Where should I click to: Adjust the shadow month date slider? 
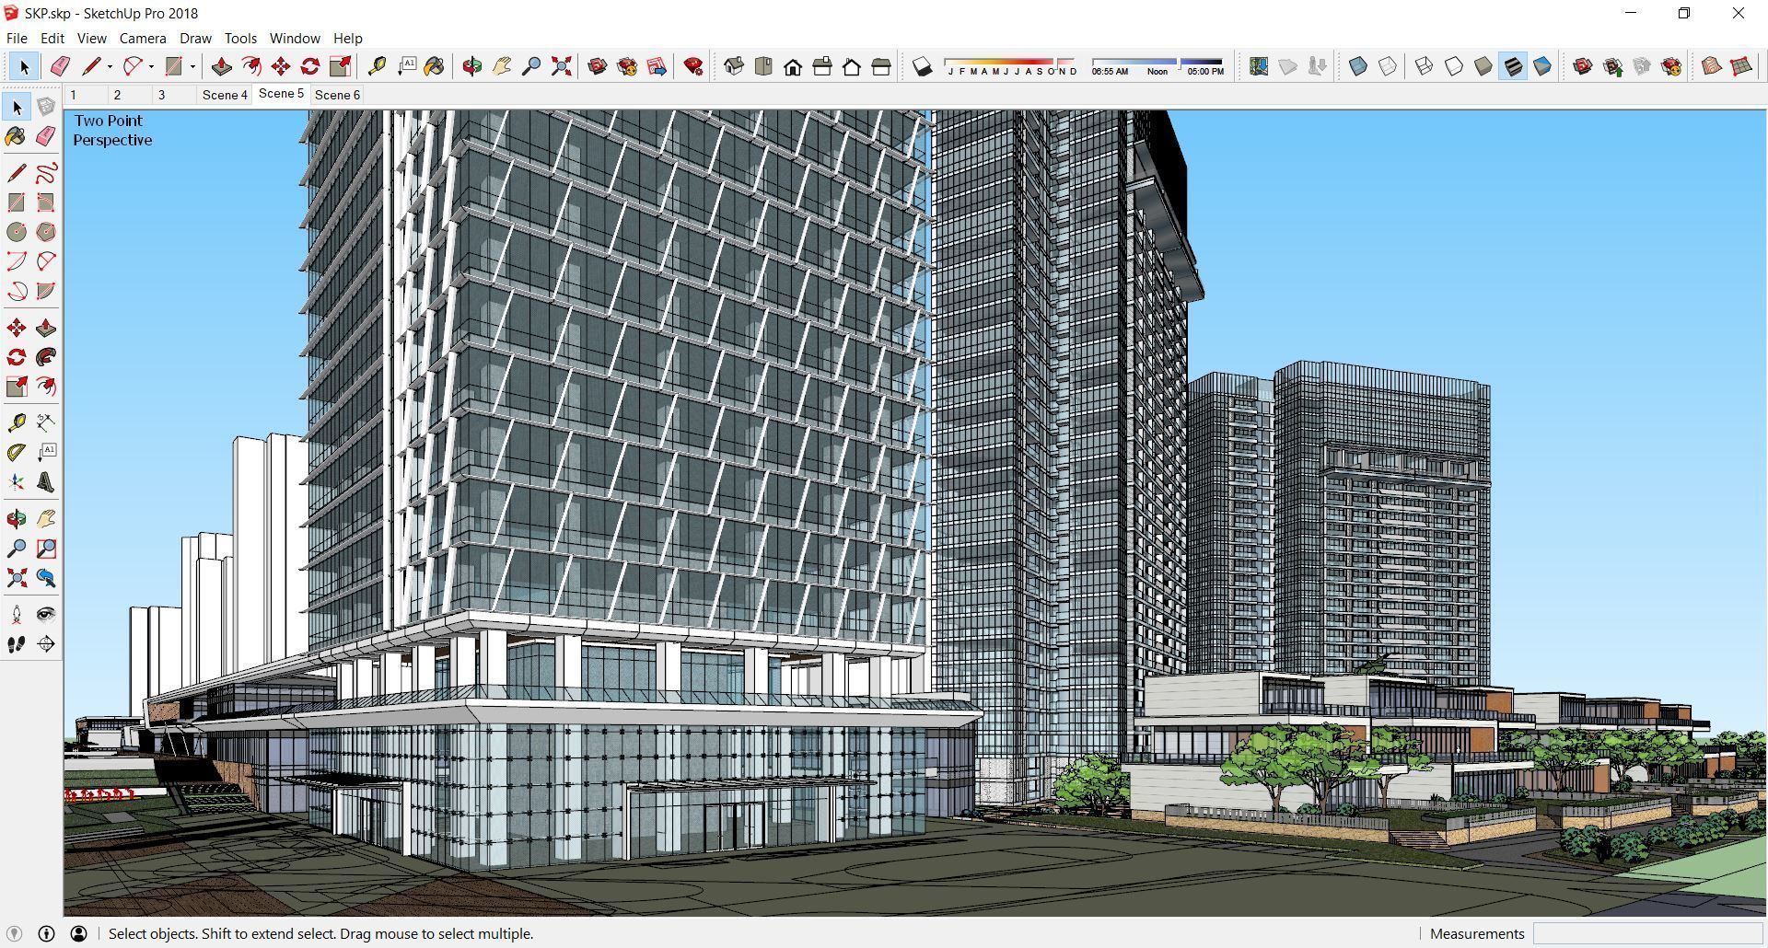(x=1010, y=66)
